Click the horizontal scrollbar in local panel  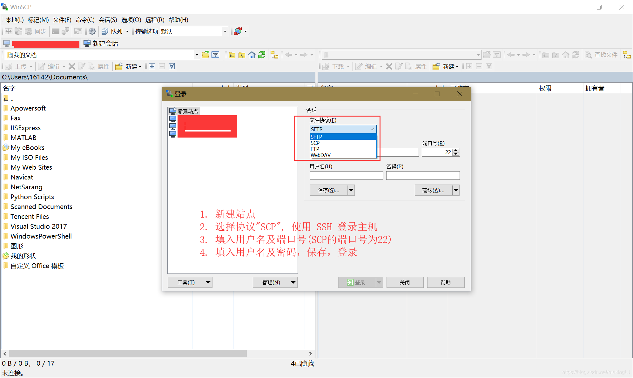click(128, 353)
